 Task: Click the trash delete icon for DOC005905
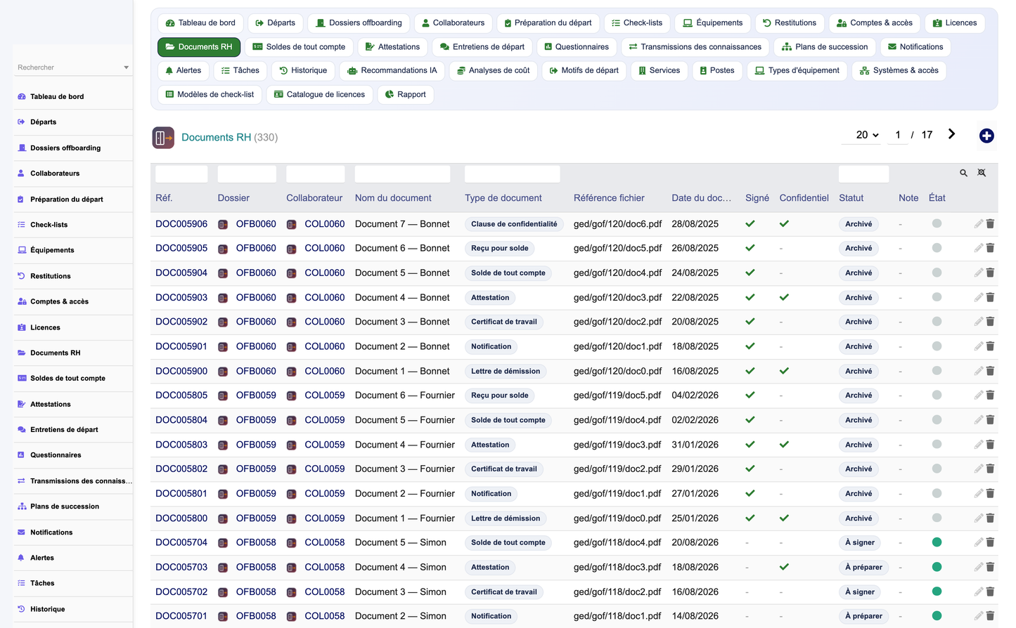click(x=990, y=248)
